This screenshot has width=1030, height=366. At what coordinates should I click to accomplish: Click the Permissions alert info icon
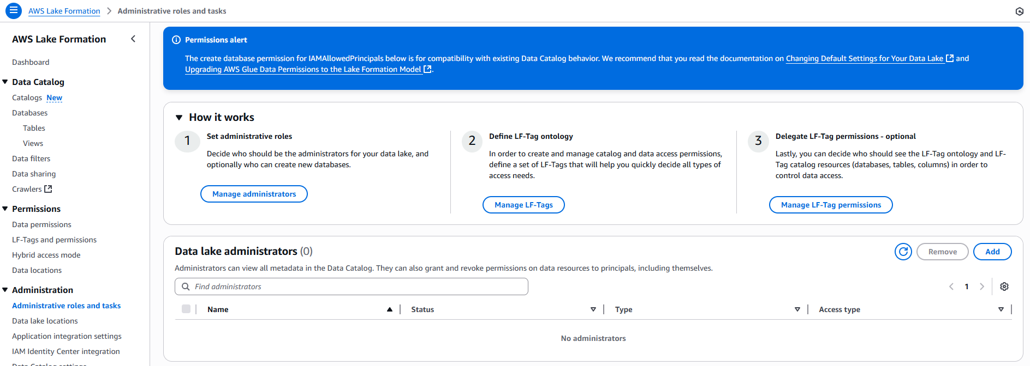(x=176, y=40)
